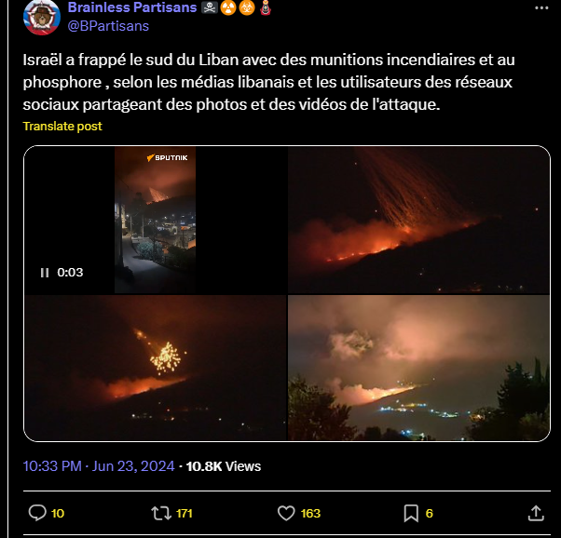View the 10.8K Views analytics
The width and height of the screenshot is (561, 538).
point(224,466)
